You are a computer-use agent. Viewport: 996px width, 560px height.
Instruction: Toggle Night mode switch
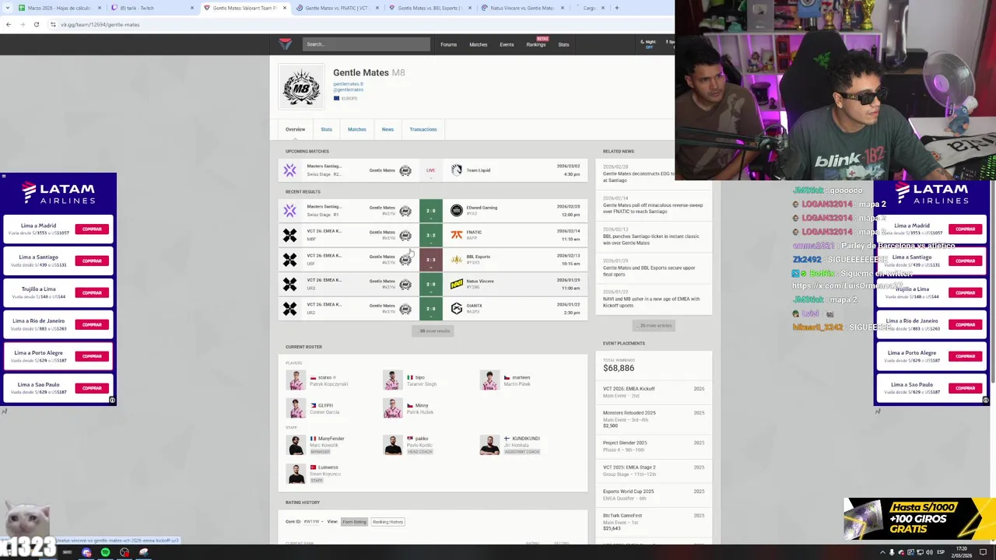648,44
